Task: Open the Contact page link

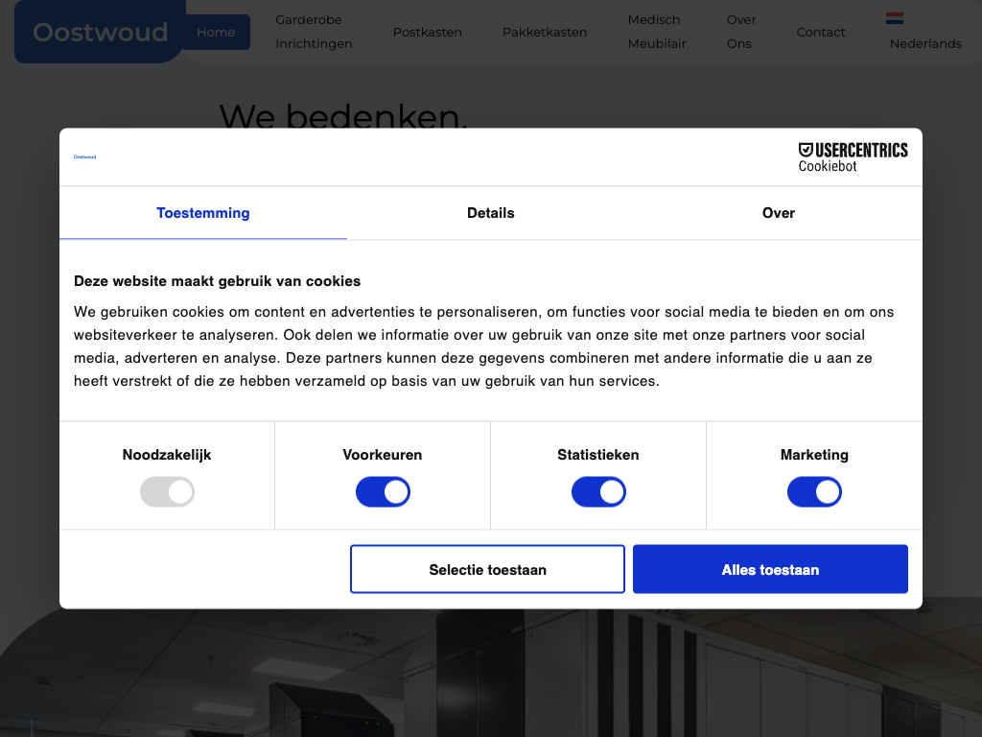Action: click(x=821, y=32)
